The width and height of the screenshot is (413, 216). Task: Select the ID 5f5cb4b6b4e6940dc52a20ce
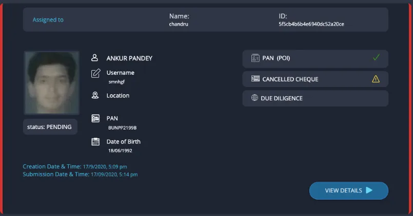click(311, 24)
